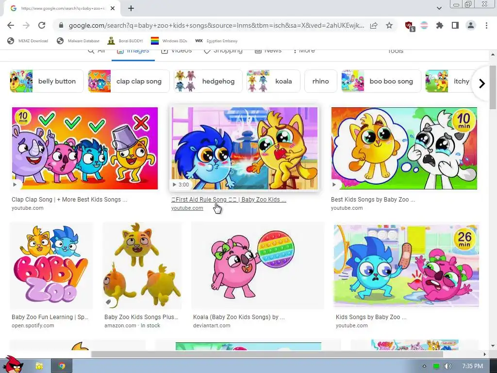
Task: Click the striped extension icon beside uBlock
Action: (424, 25)
